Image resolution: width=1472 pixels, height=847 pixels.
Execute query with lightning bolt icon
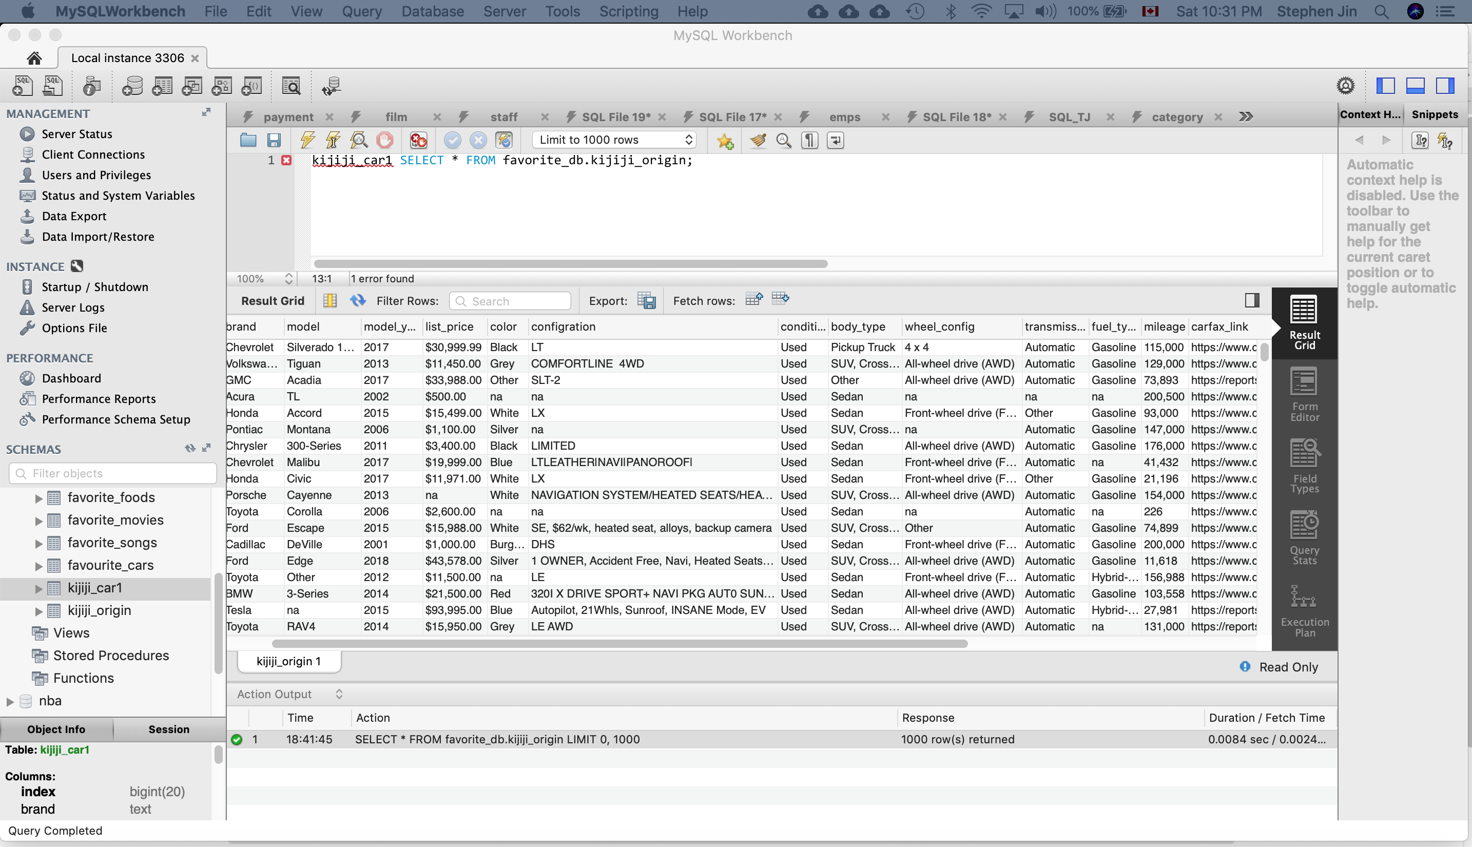pyautogui.click(x=307, y=140)
